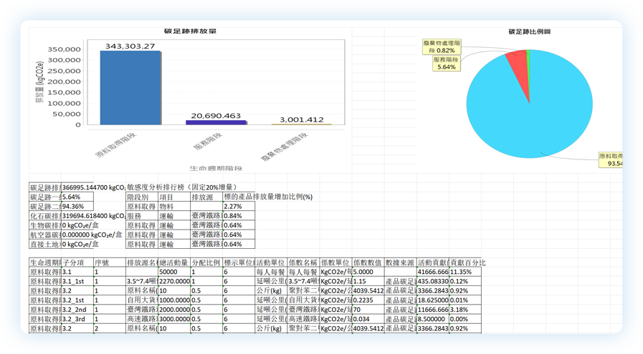Select the 物料 cell
Screen dimensions: 643x354
[x=174, y=206]
